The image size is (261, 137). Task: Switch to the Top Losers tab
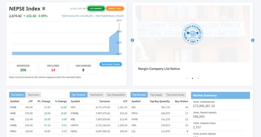(34, 95)
